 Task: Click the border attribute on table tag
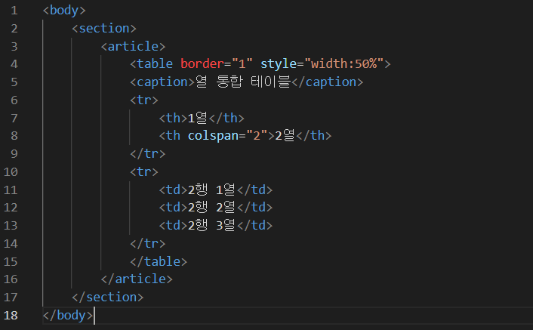click(x=202, y=64)
